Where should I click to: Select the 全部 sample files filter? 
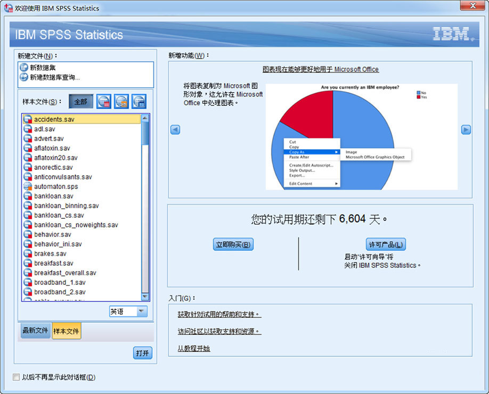[x=81, y=101]
